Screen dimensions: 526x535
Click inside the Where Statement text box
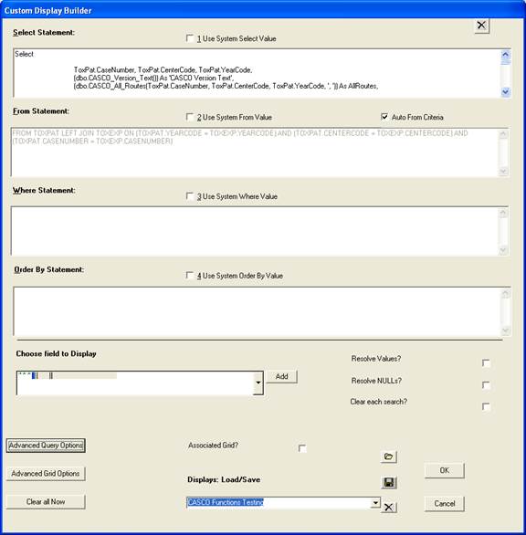click(x=255, y=231)
